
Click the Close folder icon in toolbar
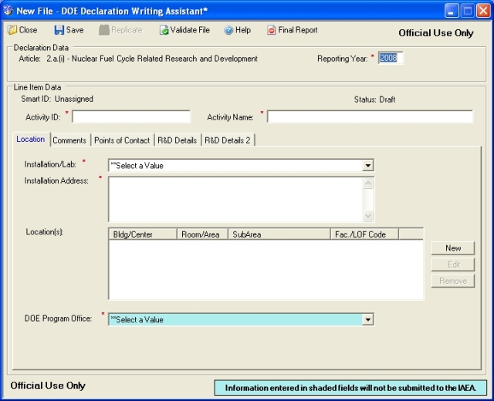point(12,30)
